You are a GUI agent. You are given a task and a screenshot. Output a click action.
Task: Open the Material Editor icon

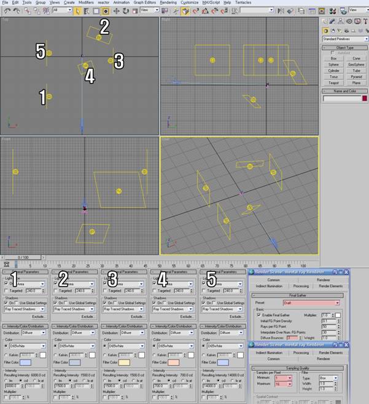332,11
